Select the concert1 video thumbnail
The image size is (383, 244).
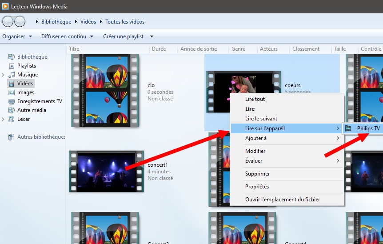107,172
